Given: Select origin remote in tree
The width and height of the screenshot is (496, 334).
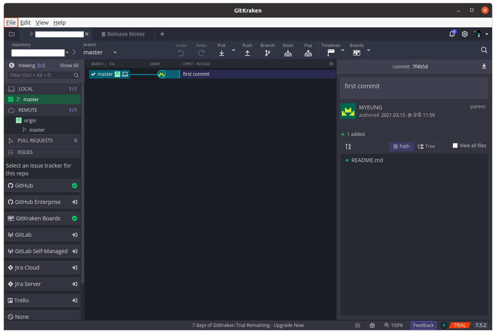Looking at the screenshot, I should tap(30, 120).
